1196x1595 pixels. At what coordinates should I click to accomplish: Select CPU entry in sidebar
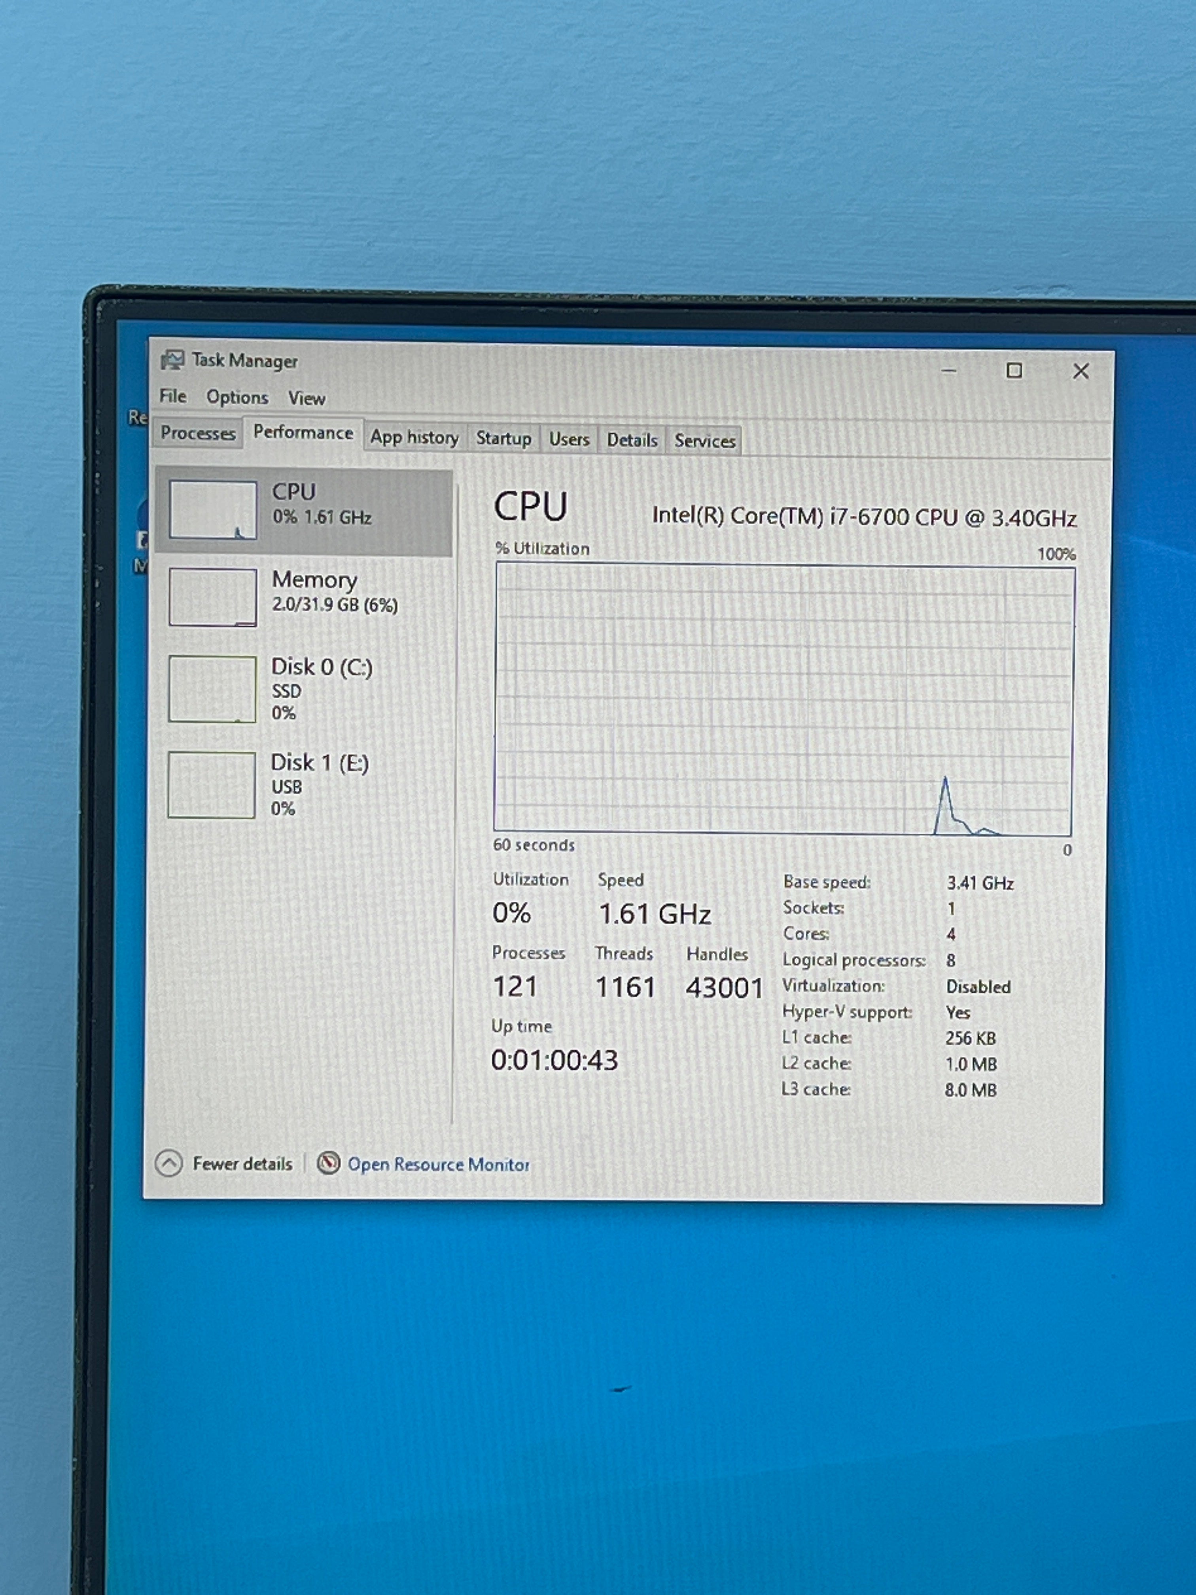(x=304, y=512)
